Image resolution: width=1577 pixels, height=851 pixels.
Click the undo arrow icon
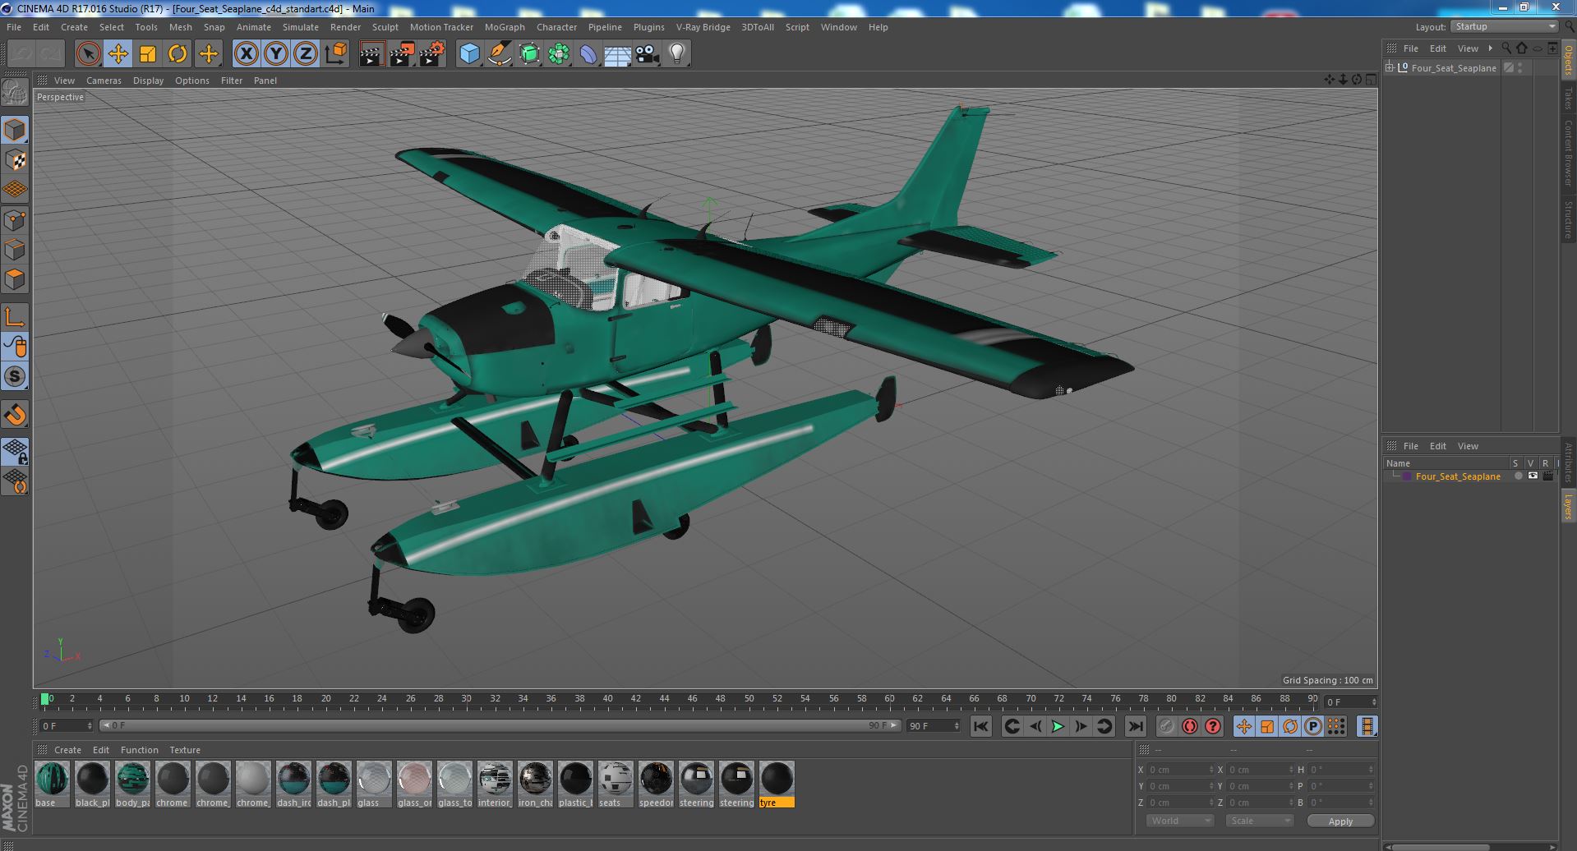click(22, 54)
